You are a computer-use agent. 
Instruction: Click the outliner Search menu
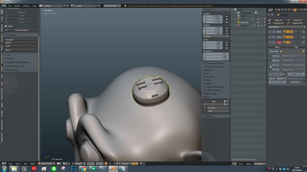pos(248,164)
